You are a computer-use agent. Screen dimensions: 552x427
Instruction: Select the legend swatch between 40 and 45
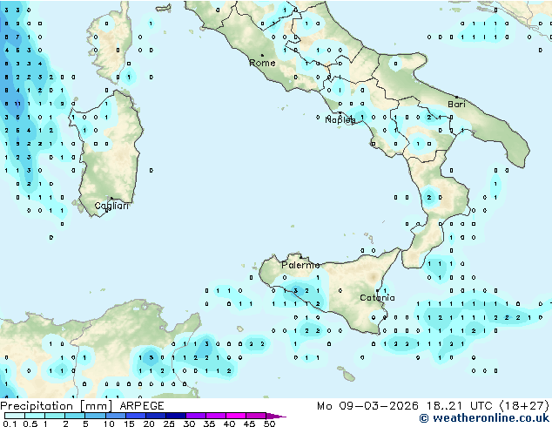(236, 416)
